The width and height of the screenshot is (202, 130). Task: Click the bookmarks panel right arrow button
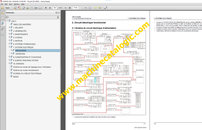59,13
